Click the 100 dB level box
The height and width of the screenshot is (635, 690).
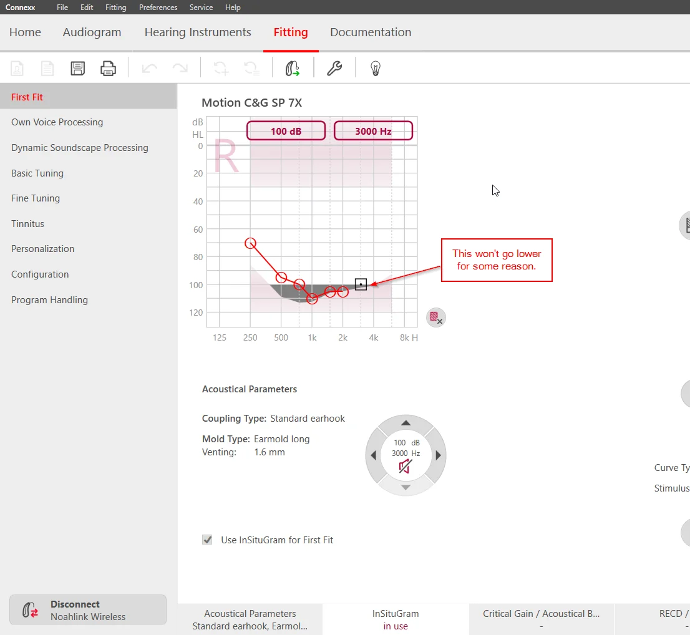[x=286, y=131]
